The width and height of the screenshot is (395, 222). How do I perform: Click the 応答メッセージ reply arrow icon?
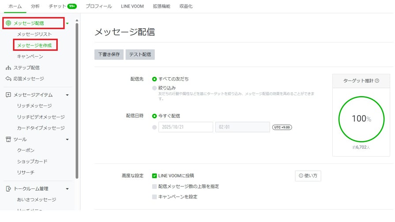(8, 79)
